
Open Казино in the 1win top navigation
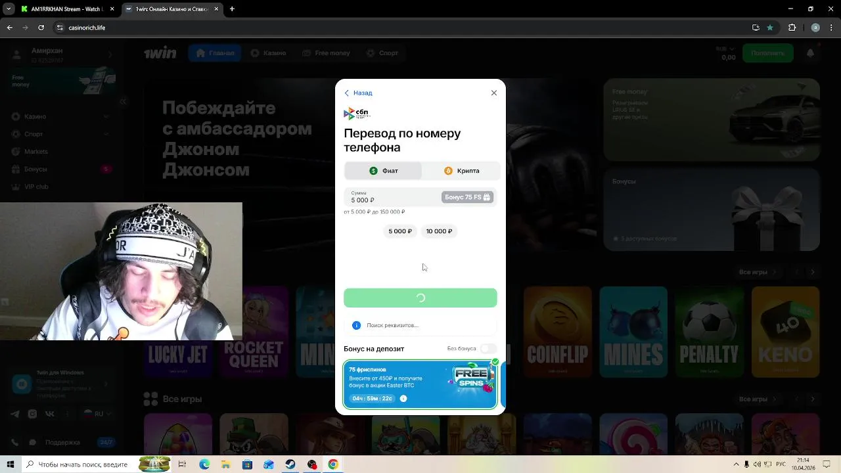268,53
